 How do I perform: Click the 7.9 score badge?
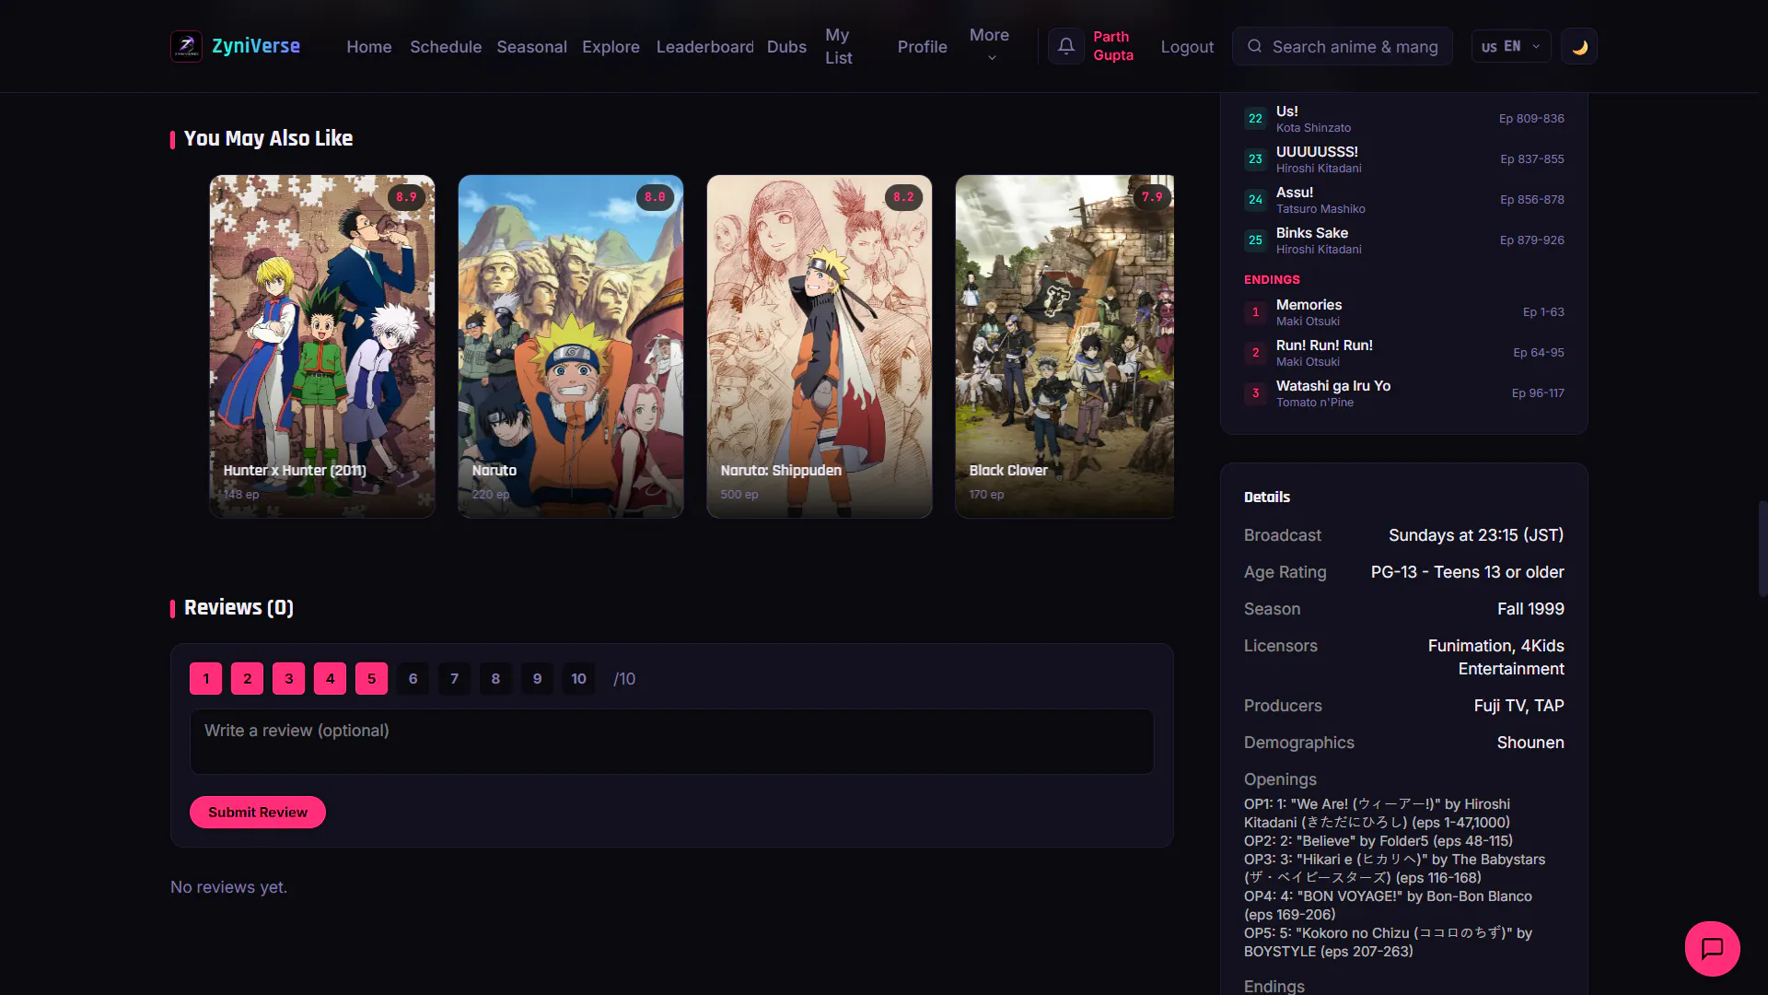tap(1152, 197)
